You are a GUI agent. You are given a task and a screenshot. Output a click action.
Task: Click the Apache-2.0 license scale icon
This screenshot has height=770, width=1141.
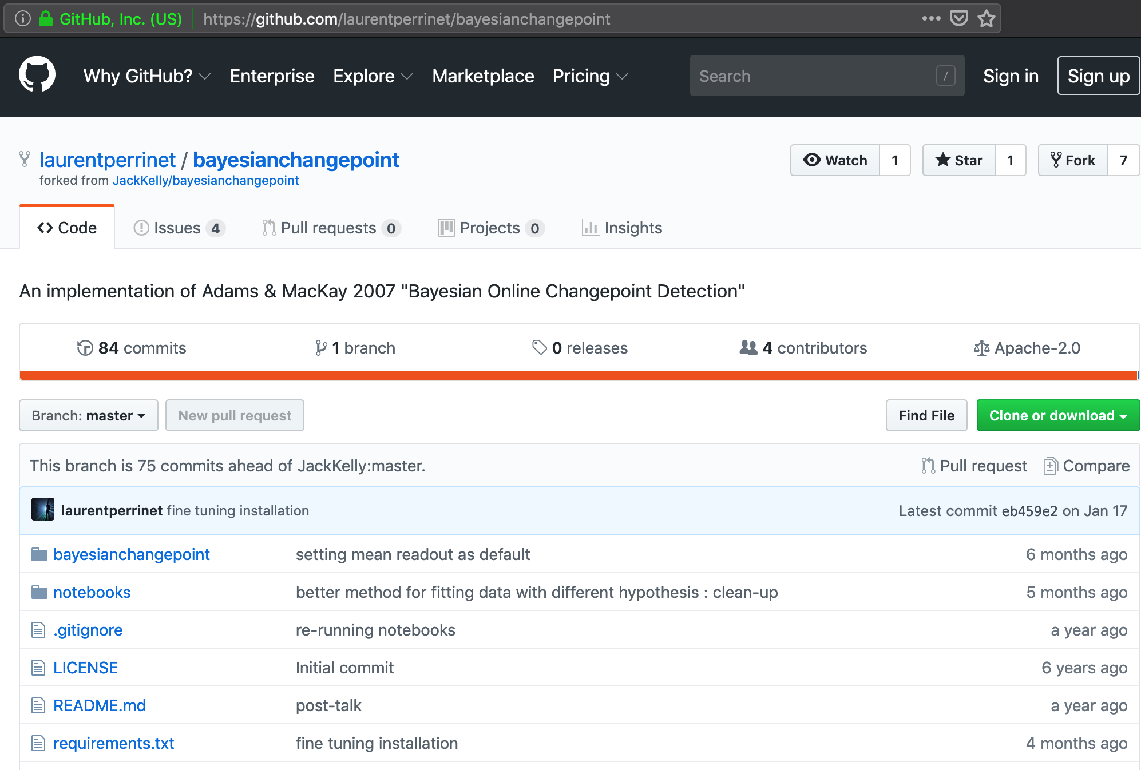click(x=981, y=348)
